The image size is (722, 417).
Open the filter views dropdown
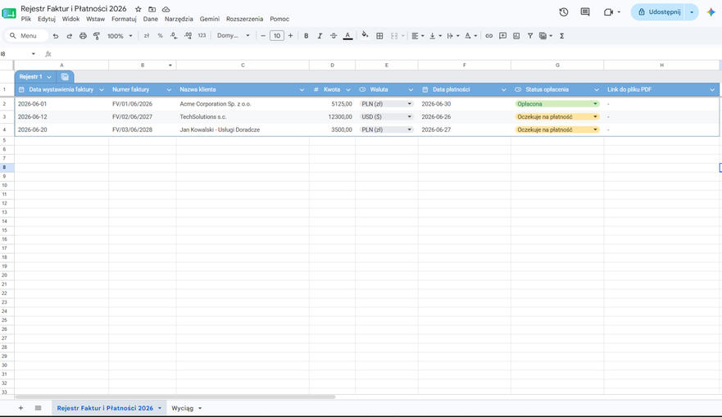click(x=546, y=36)
